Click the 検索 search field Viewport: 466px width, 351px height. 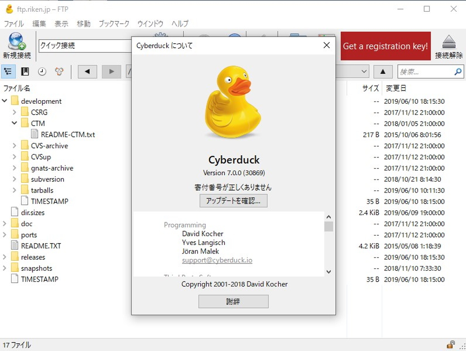click(x=425, y=72)
